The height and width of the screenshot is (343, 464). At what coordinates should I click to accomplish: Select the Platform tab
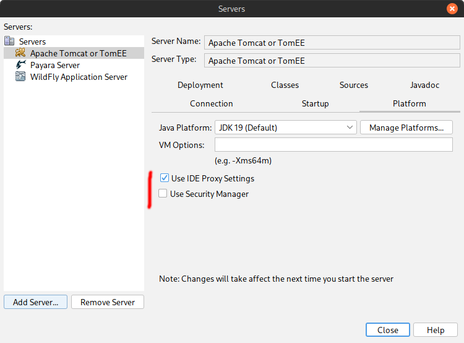pyautogui.click(x=410, y=103)
